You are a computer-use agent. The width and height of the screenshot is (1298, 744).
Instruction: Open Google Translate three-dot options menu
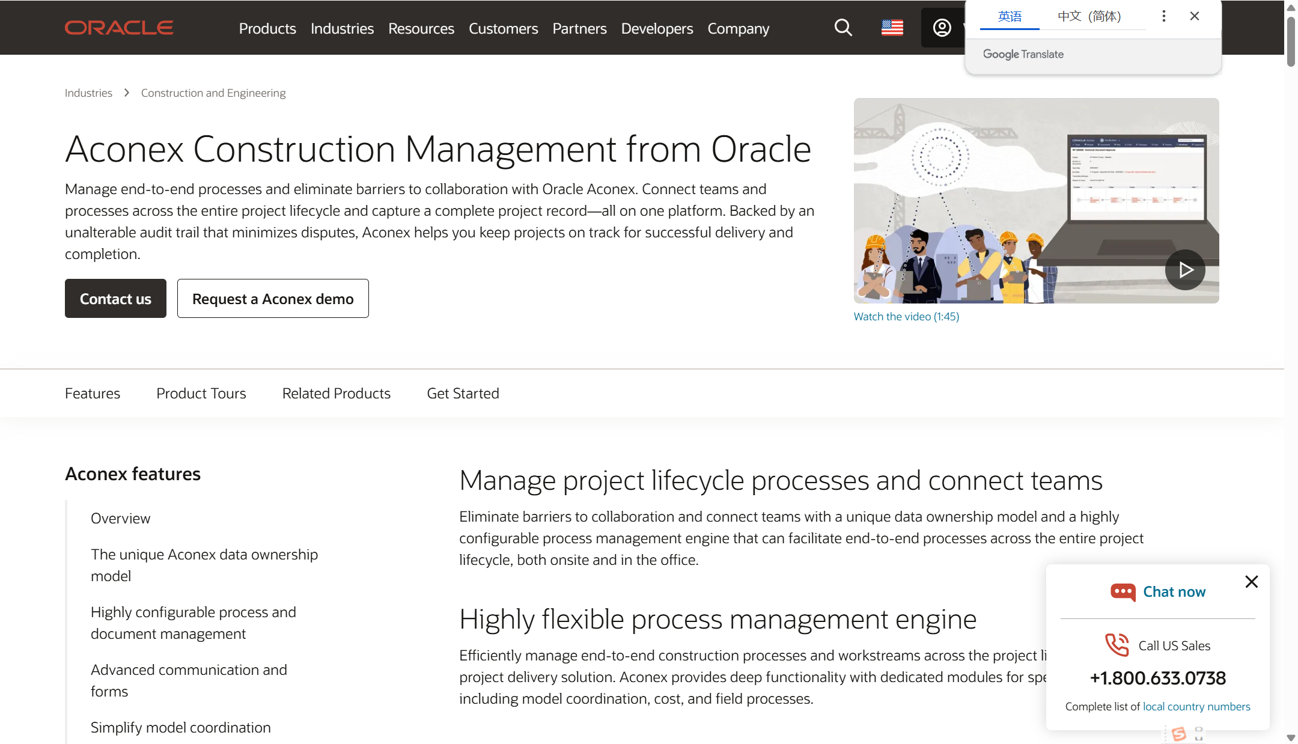coord(1163,16)
